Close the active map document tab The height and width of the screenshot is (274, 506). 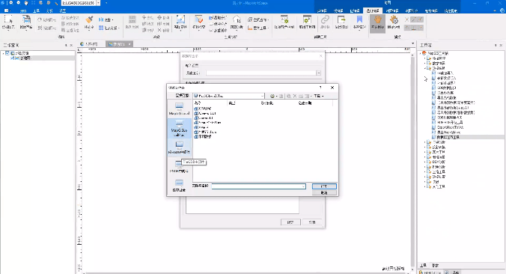click(129, 44)
